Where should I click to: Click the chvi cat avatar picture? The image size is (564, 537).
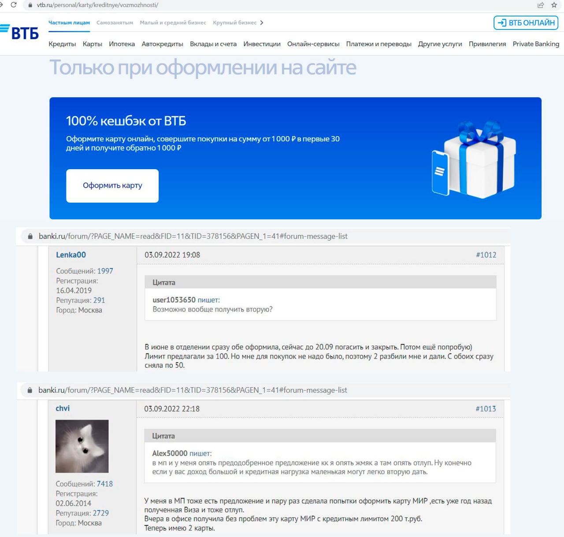click(x=82, y=446)
